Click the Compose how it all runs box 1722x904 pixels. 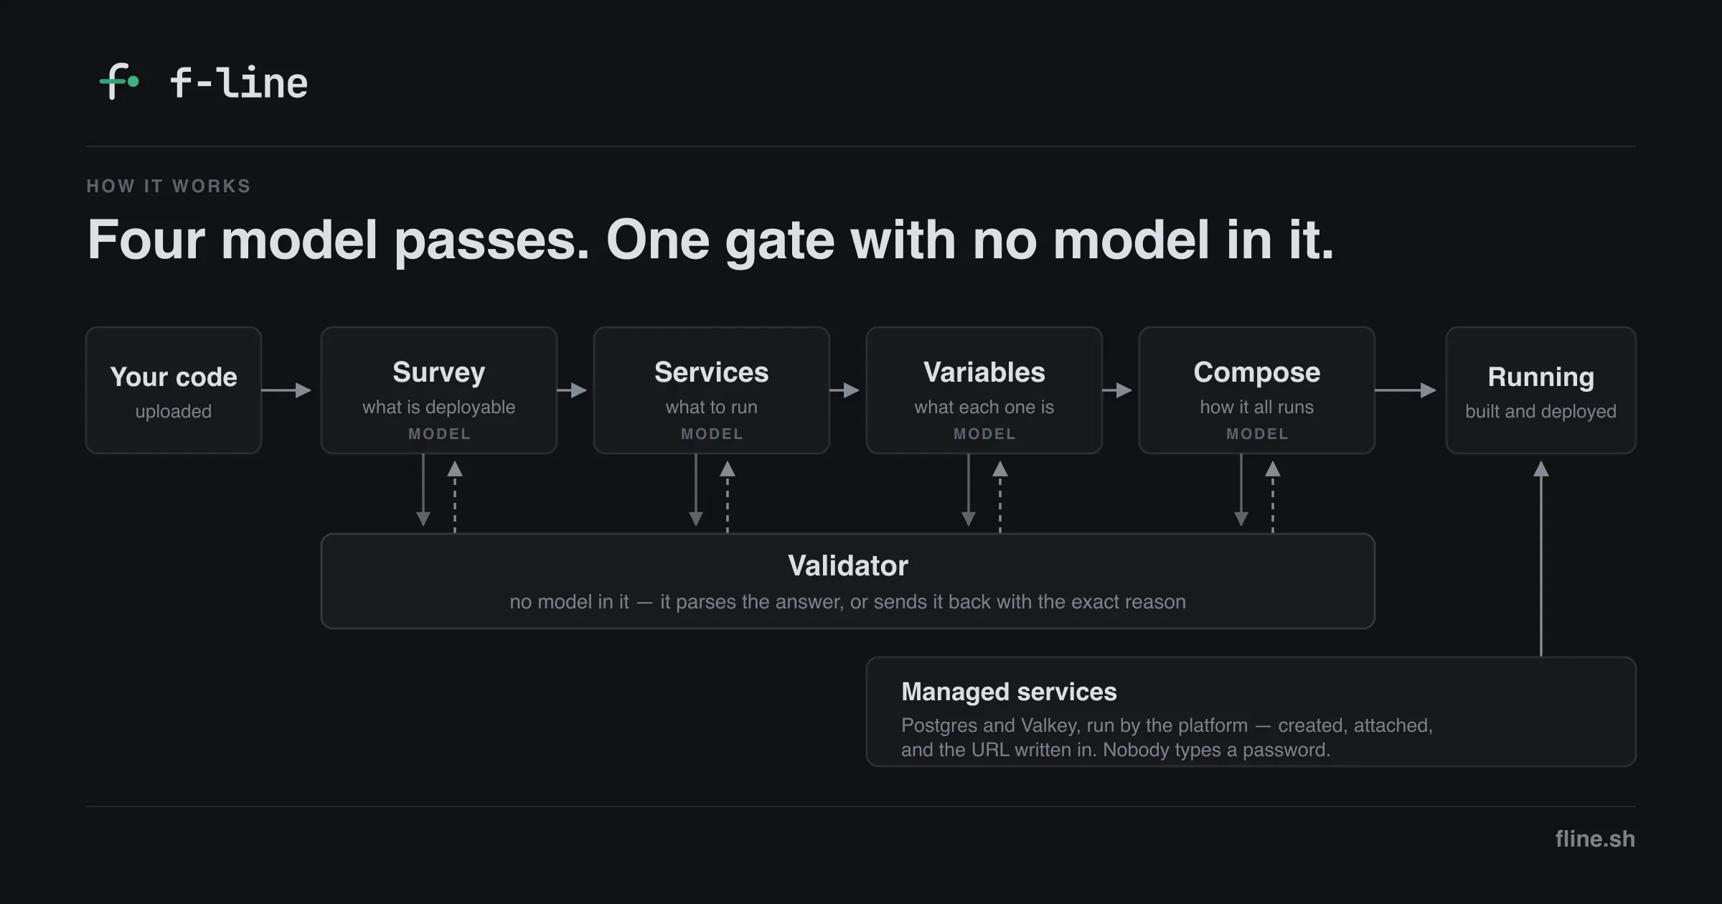point(1257,390)
